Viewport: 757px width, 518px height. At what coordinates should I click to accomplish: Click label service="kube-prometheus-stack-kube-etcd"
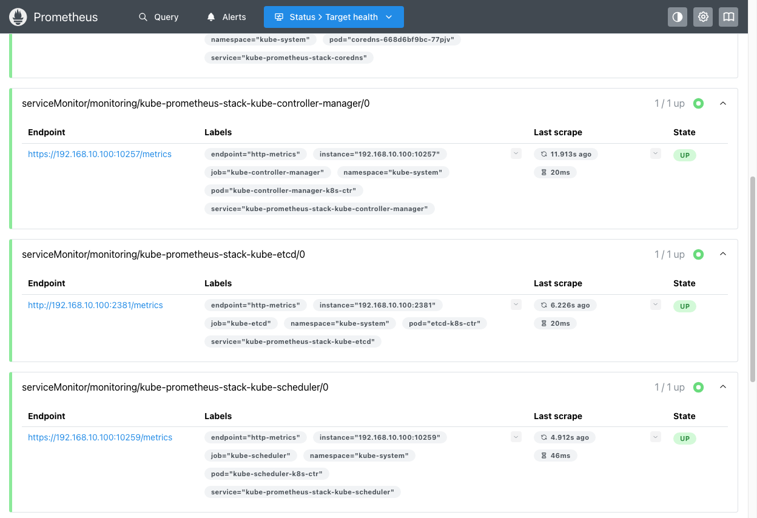click(x=293, y=341)
